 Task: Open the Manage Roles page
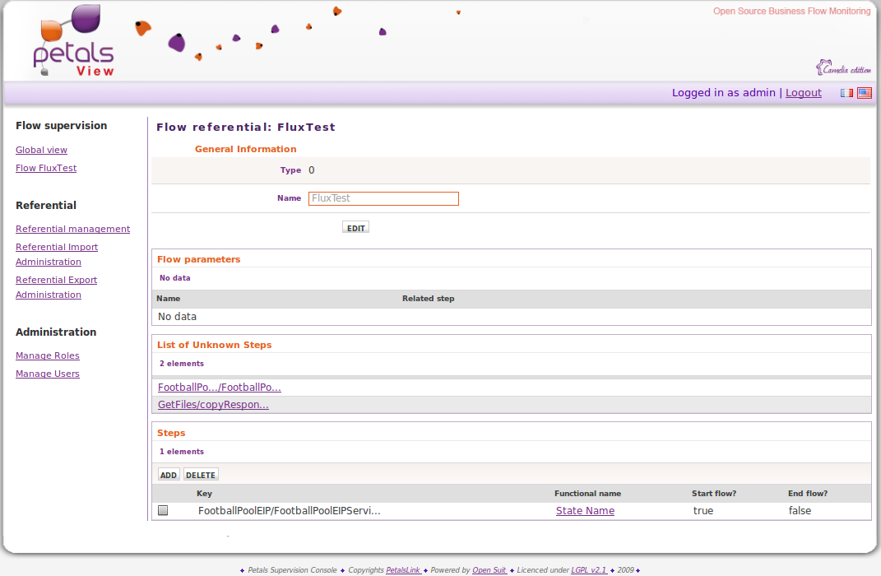(x=48, y=355)
